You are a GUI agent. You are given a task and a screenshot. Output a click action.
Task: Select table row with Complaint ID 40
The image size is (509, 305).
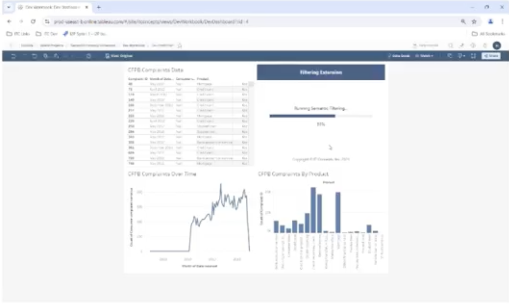click(188, 84)
